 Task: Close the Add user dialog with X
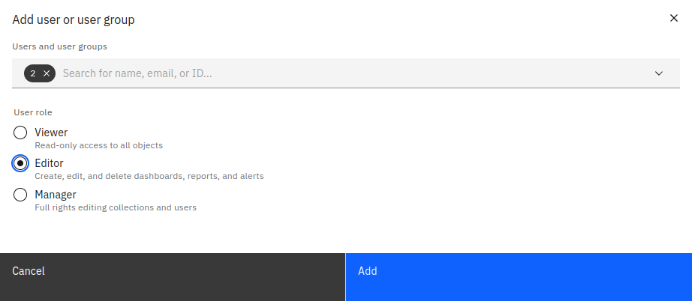click(x=673, y=19)
